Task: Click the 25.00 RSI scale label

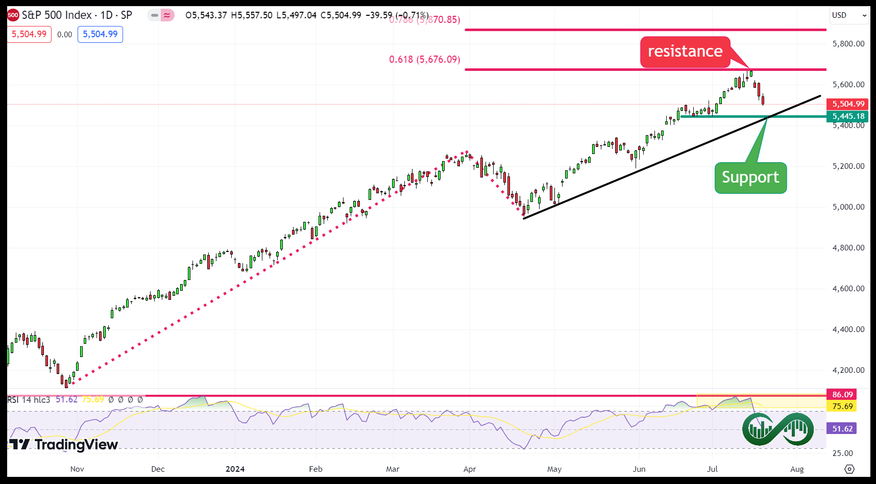Action: (x=843, y=453)
